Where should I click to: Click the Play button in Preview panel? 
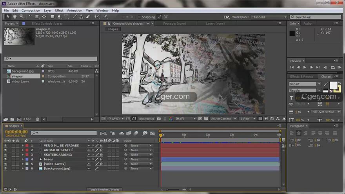(x=305, y=67)
